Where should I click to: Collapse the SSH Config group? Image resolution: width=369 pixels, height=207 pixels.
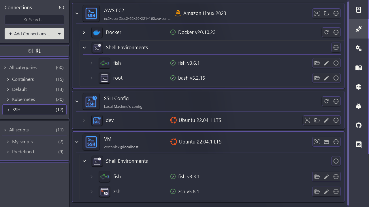77,101
